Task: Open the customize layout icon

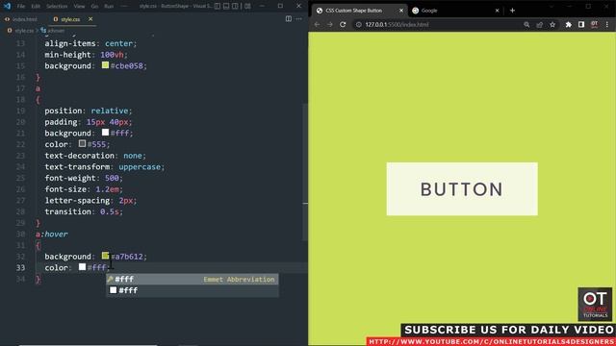Action: pos(247,6)
